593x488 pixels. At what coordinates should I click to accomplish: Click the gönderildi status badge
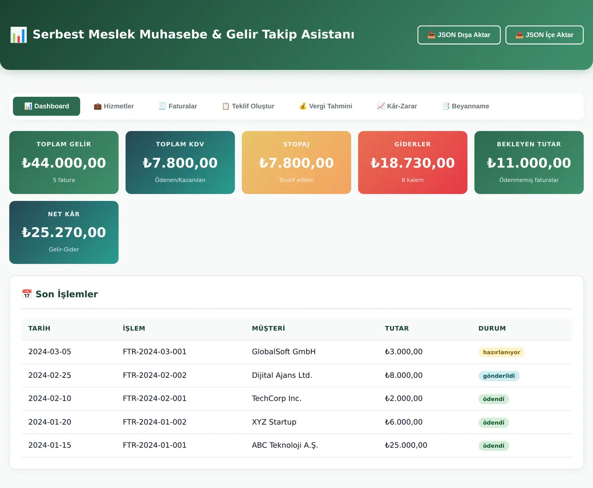tap(499, 376)
